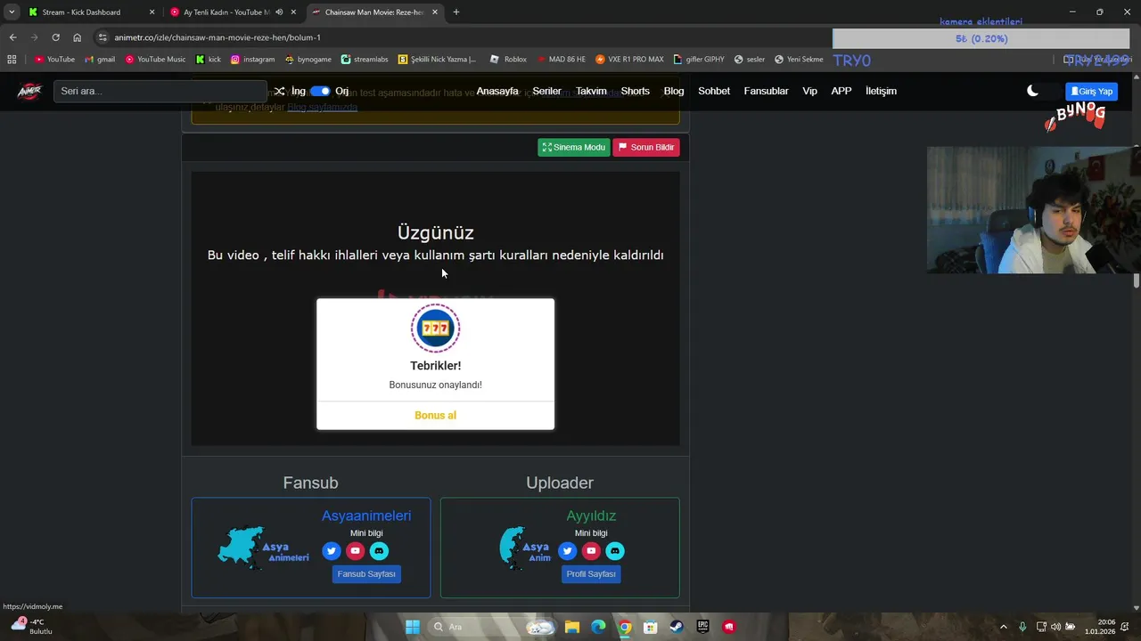
Task: Open the Vip page
Action: coord(809,91)
